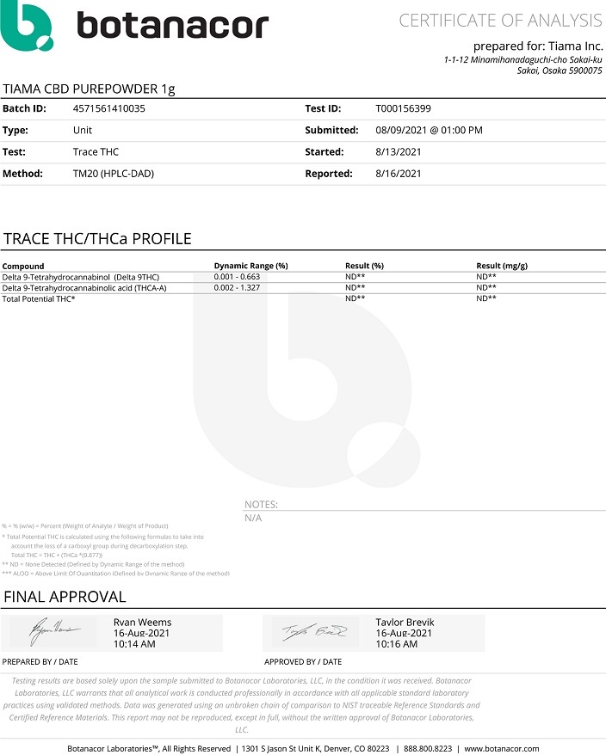Click 'prepared for: Tiama Inc.' line
The height and width of the screenshot is (755, 606).
click(x=538, y=46)
